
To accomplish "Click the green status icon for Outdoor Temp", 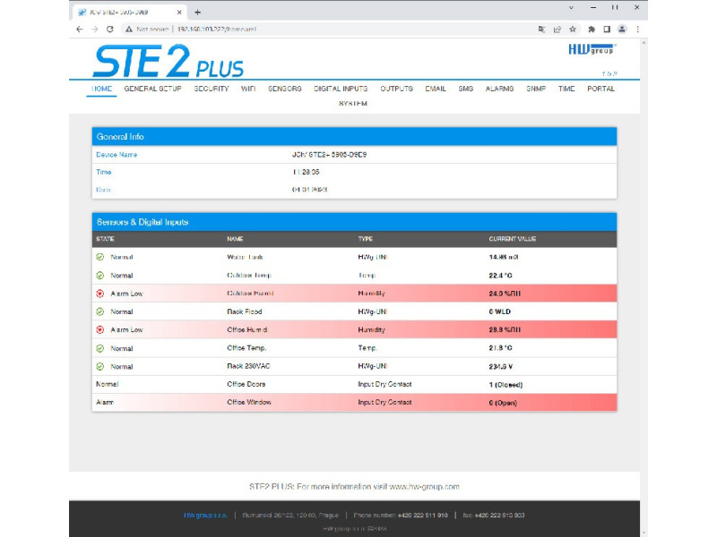I will (x=100, y=276).
